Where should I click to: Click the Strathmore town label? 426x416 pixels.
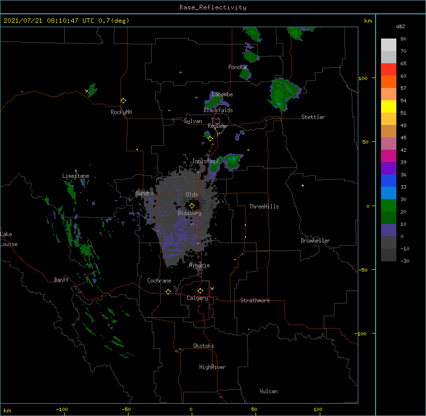(255, 300)
